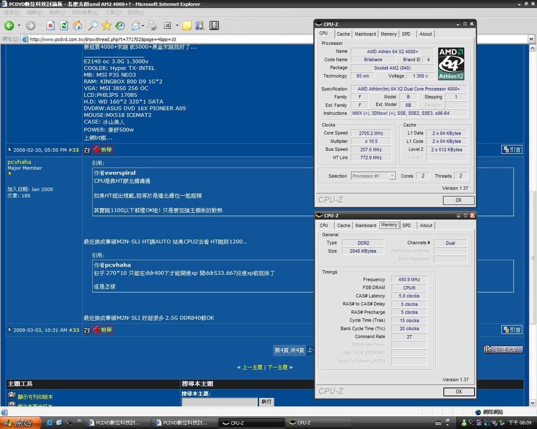Screen dimensions: 537x429
Task: Click the 網際網路 zone globe in status bar
Action: coord(478,412)
